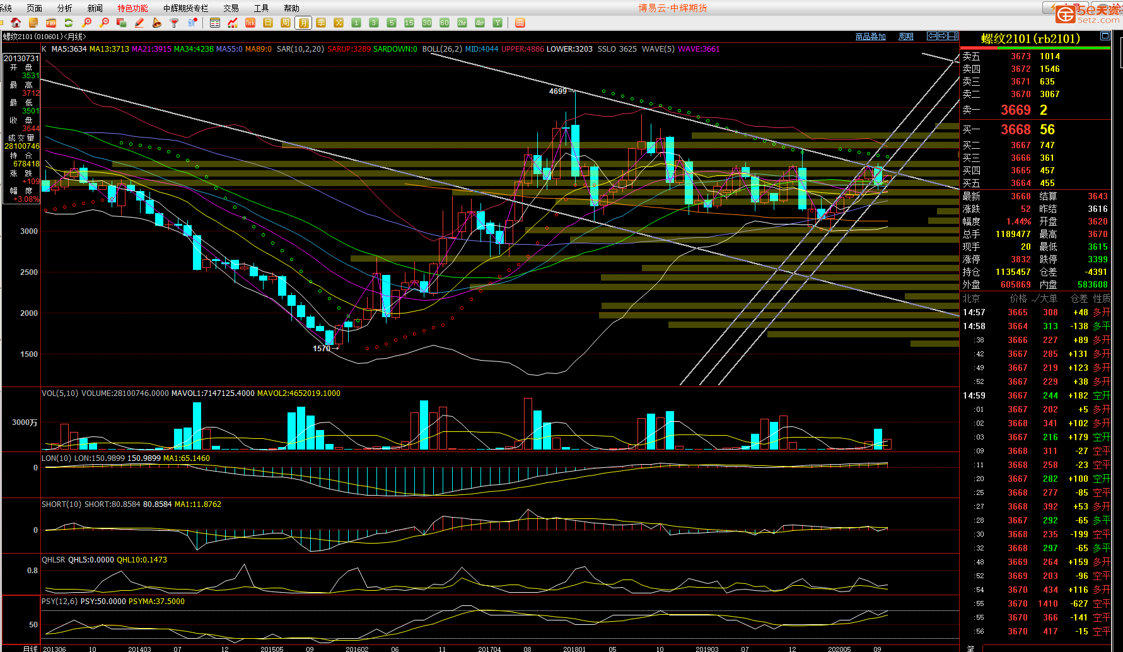
Task: Open the alert bell icon
Action: [157, 23]
